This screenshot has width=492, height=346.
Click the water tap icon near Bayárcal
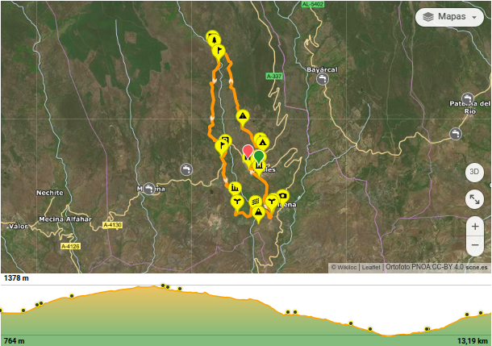pos(323,79)
